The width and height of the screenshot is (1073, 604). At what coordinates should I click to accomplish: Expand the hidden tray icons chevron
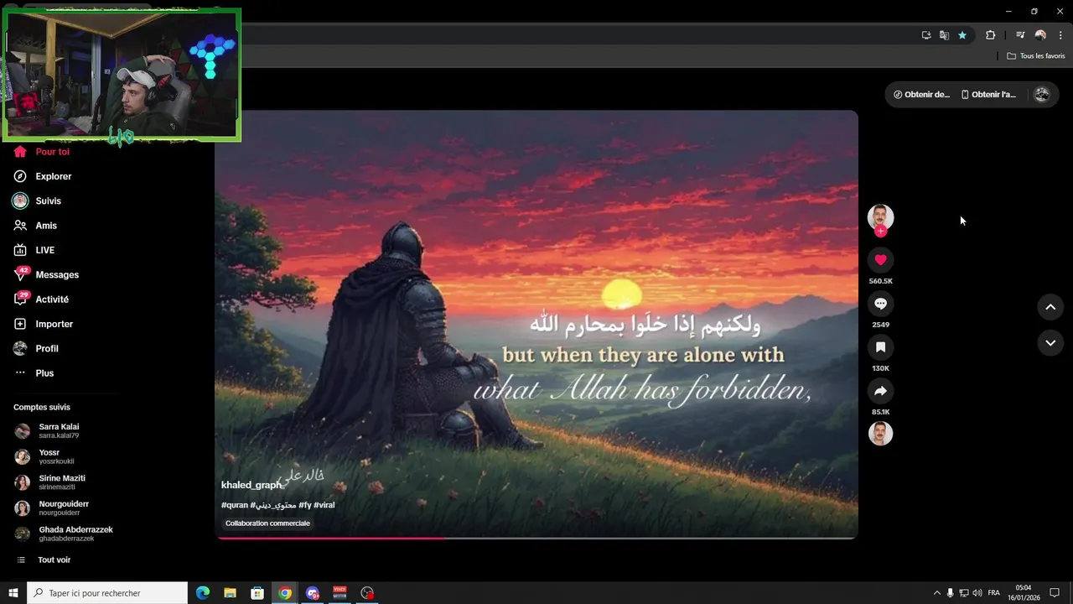click(937, 593)
